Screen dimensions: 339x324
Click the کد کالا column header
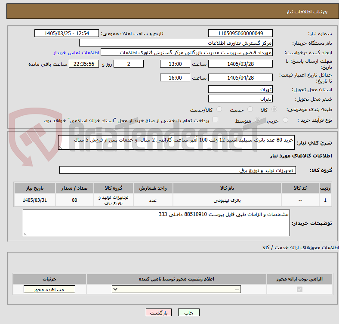pos(300,188)
